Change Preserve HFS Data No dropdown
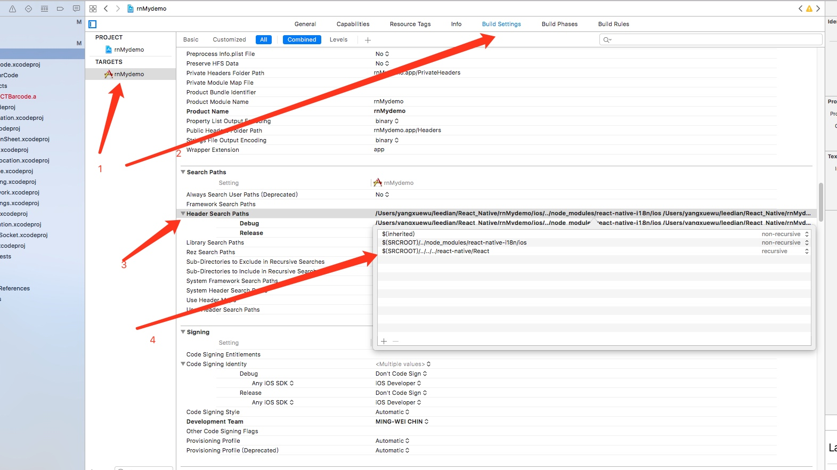Screen dimensions: 837x470 tap(383, 63)
